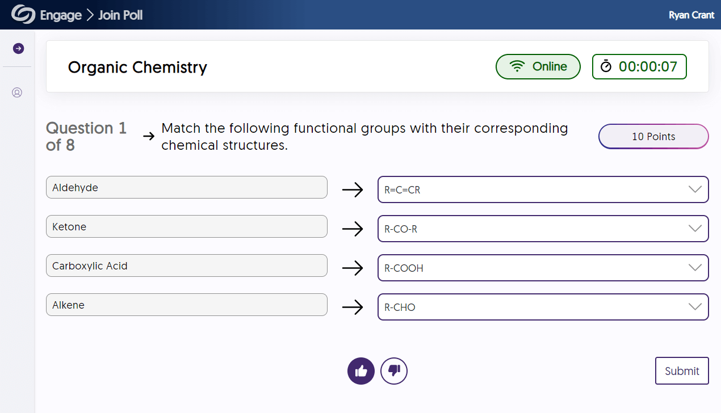Viewport: 721px width, 413px height.
Task: Select the Carboxylic Acid label box
Action: [x=187, y=265]
